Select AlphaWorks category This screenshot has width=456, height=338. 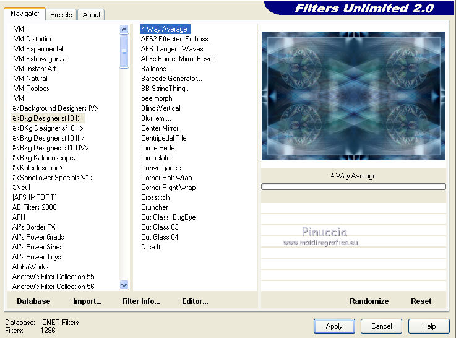30,266
